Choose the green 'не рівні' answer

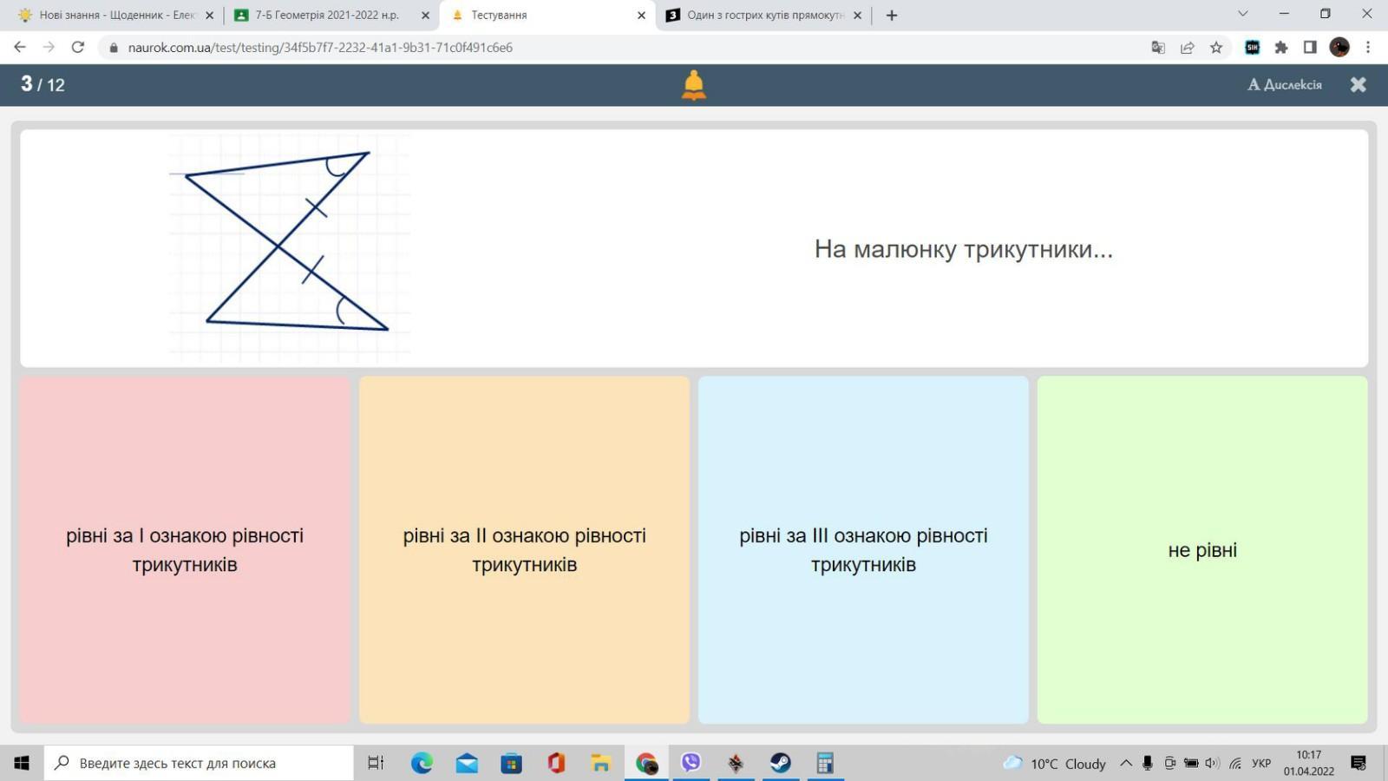click(x=1202, y=550)
